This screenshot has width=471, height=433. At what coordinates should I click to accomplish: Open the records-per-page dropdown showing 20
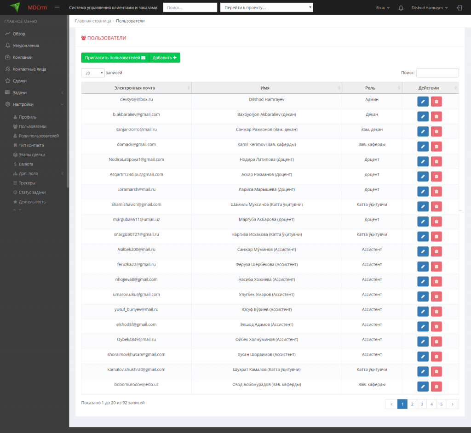(93, 73)
